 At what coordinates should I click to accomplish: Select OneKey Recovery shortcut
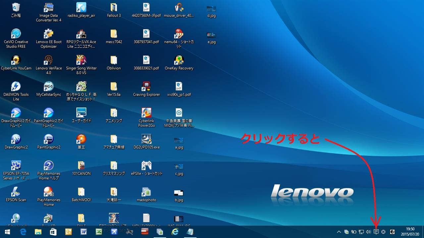179,63
